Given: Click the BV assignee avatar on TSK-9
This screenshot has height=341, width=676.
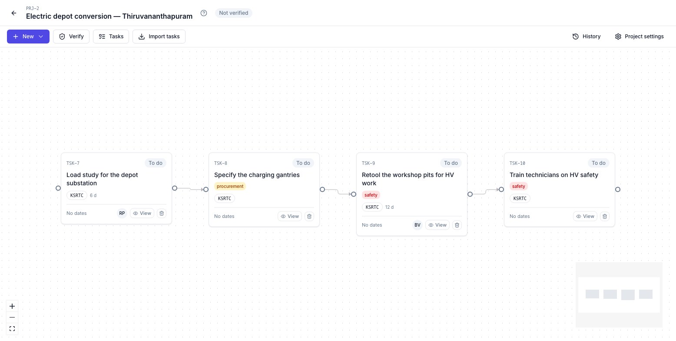Looking at the screenshot, I should 418,225.
